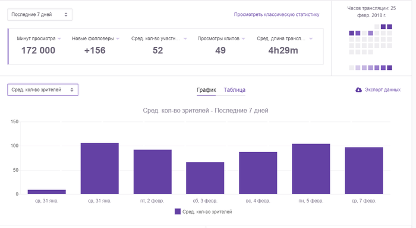Select the clip views value 49
Screen dimensions: 416x228
220,50
